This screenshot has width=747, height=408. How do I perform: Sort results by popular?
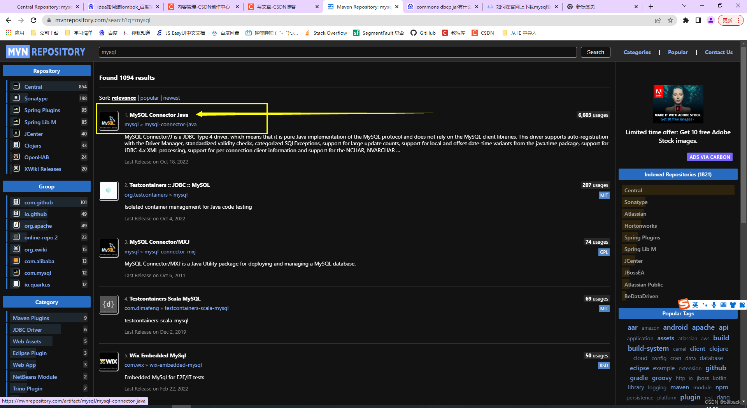click(149, 98)
